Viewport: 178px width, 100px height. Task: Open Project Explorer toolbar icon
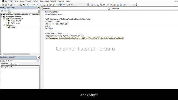[x=48, y=5]
